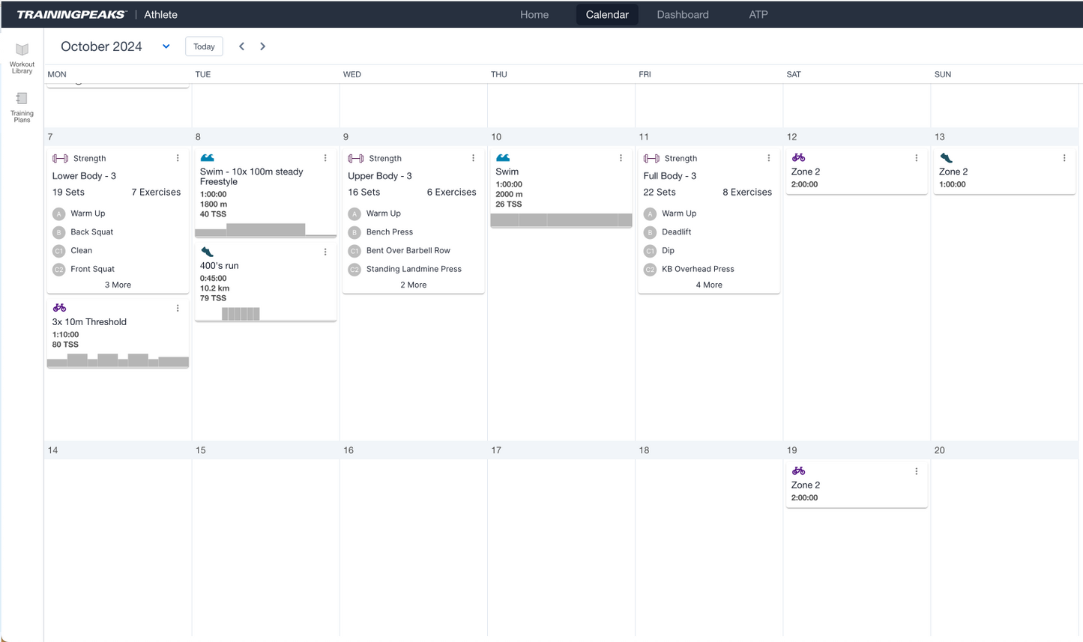Click the bike icon on 3x 10m Threshold
The width and height of the screenshot is (1083, 642).
click(x=60, y=308)
